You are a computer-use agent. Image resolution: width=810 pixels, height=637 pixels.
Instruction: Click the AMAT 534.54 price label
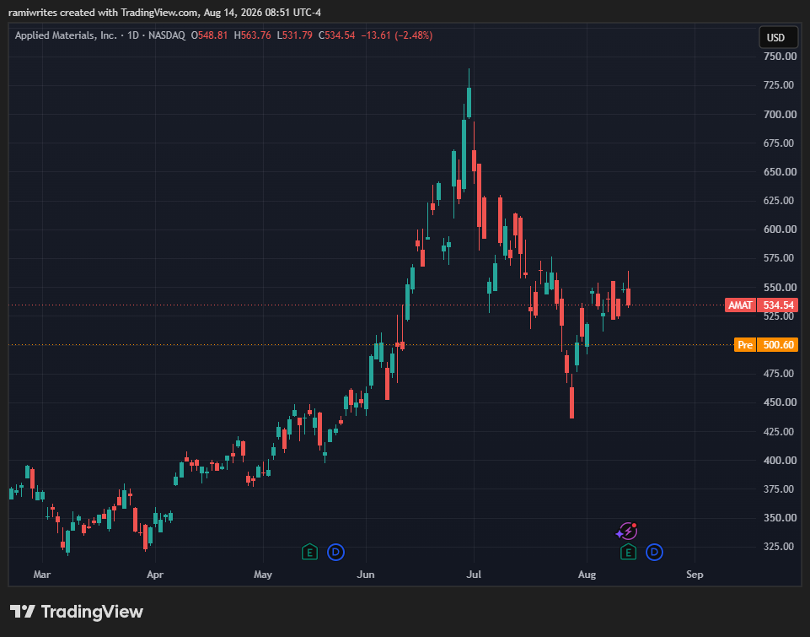(761, 305)
